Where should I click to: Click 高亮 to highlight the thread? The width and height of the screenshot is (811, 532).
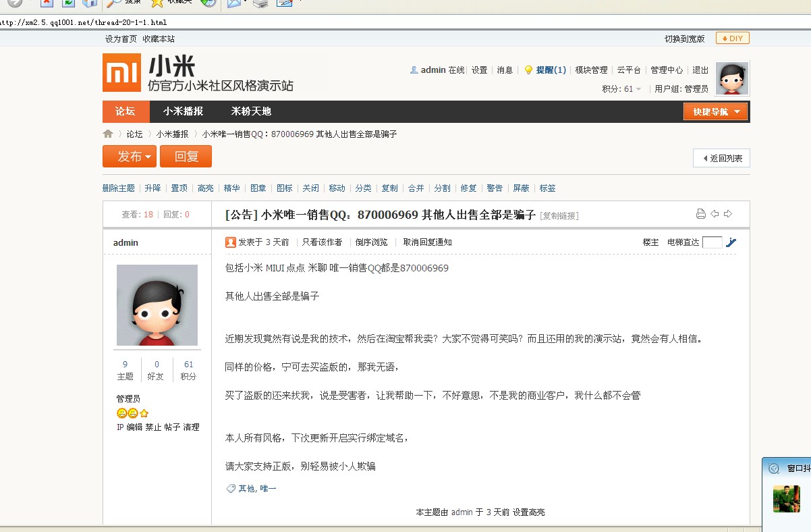(x=205, y=188)
